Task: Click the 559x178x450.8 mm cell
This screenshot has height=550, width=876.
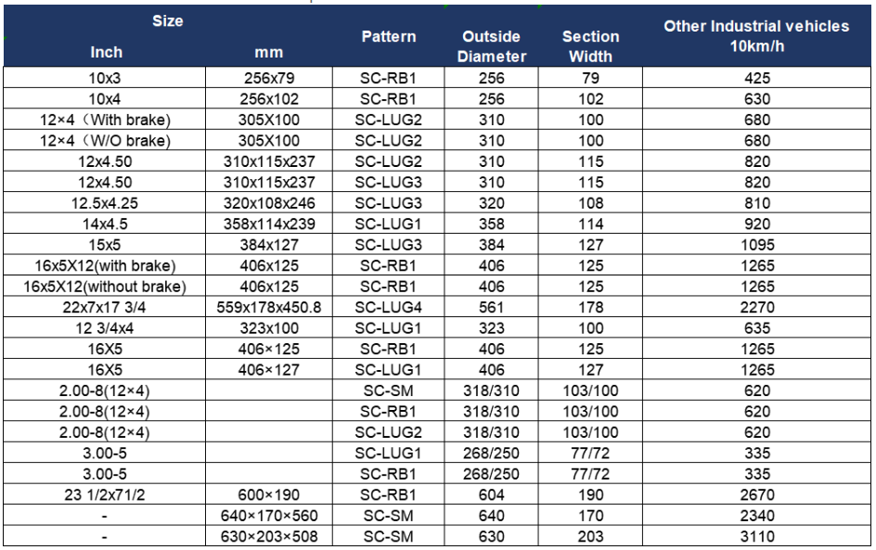Action: click(269, 307)
